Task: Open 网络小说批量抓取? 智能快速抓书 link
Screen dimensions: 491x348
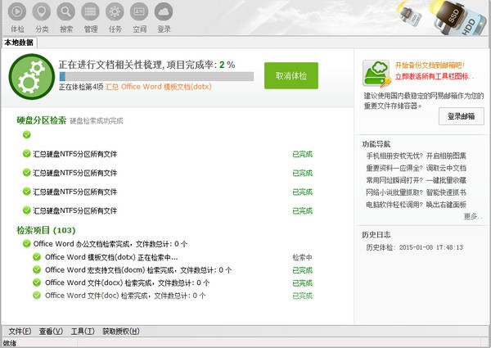Action: click(x=417, y=192)
